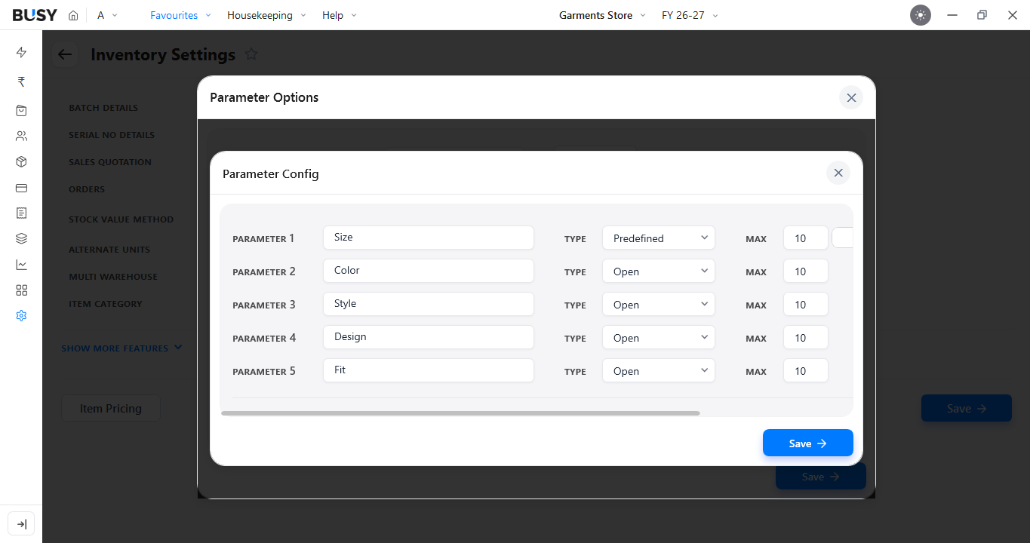Click the Parameter 1 name field with Size

(x=429, y=238)
